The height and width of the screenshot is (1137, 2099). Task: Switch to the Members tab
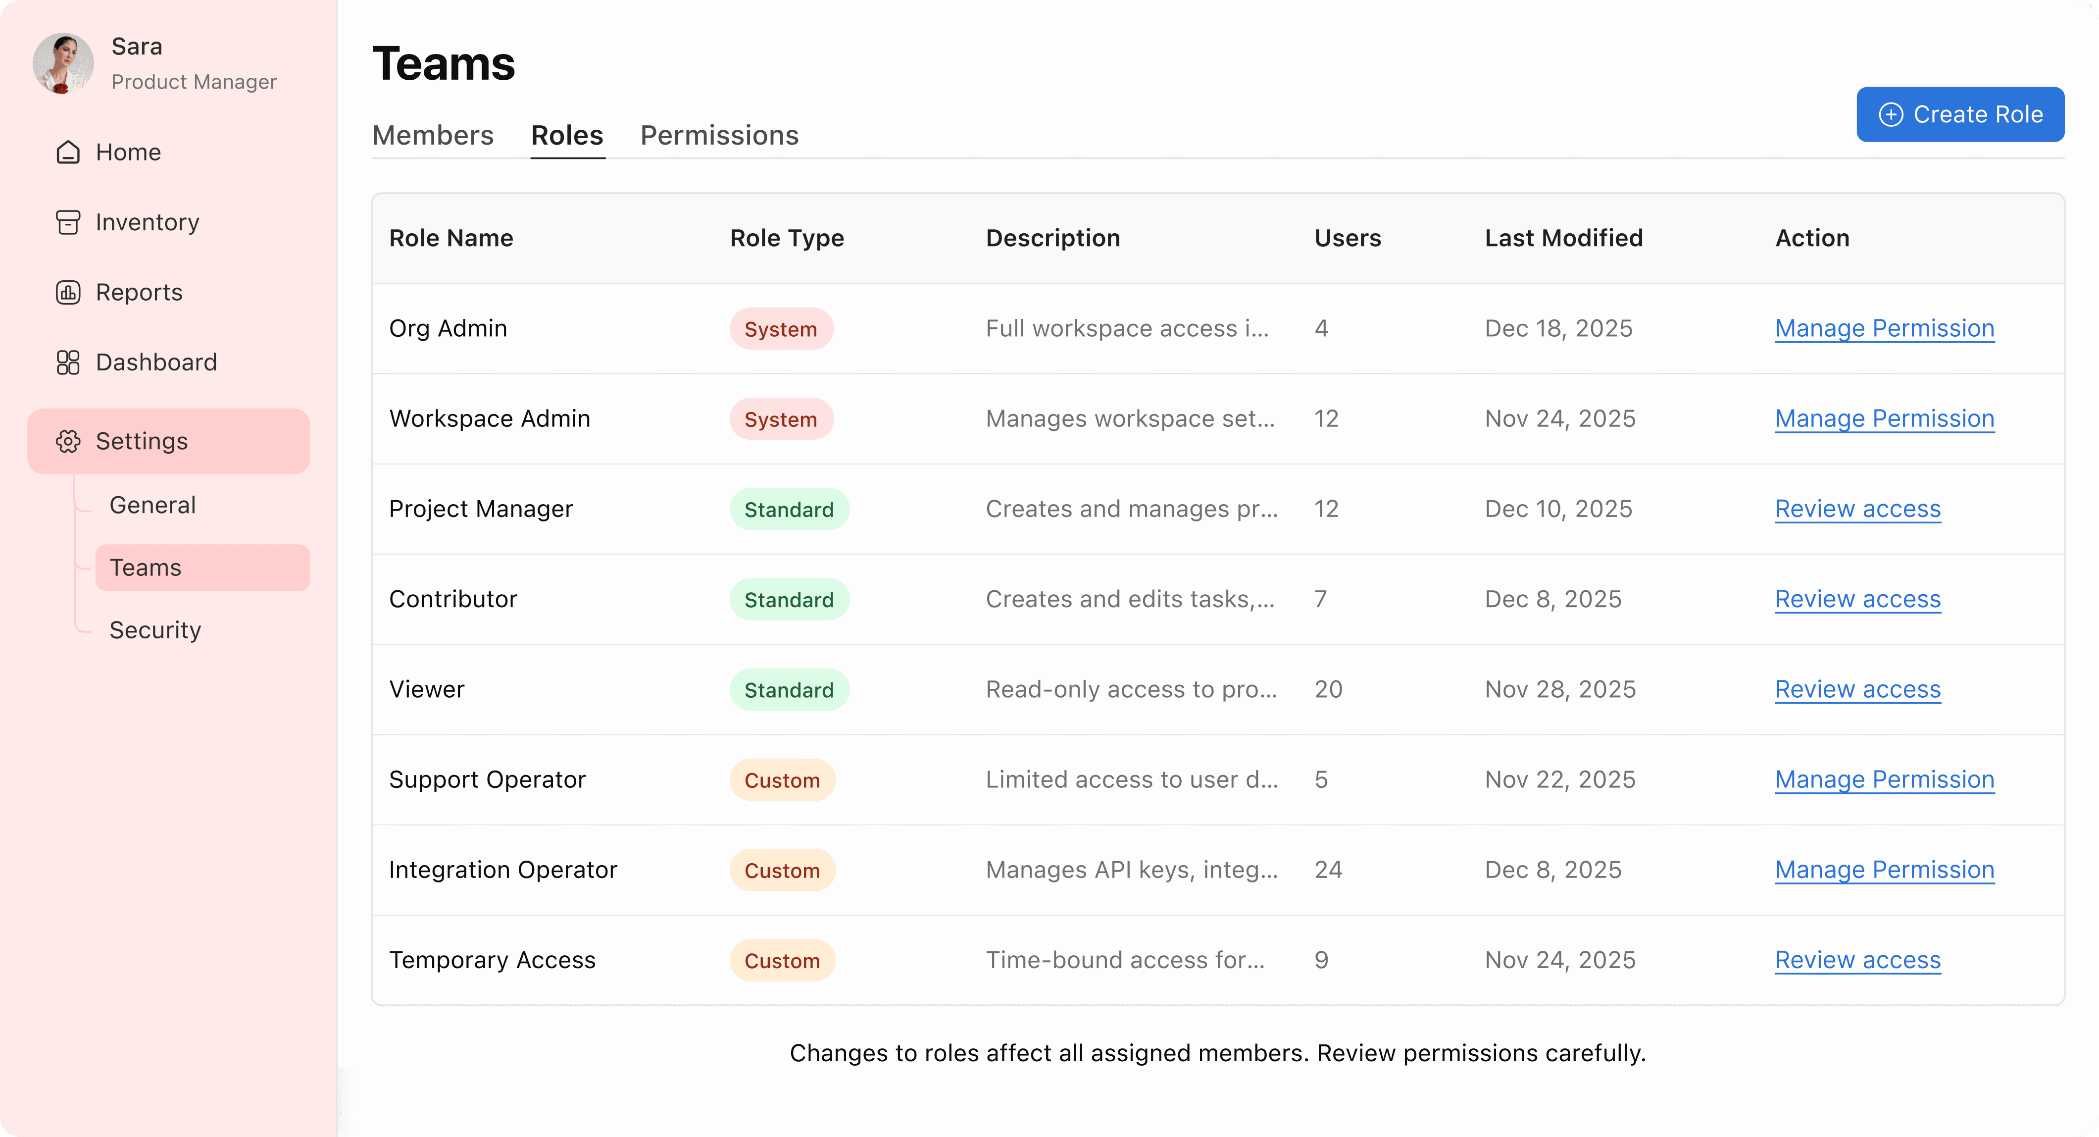433,135
